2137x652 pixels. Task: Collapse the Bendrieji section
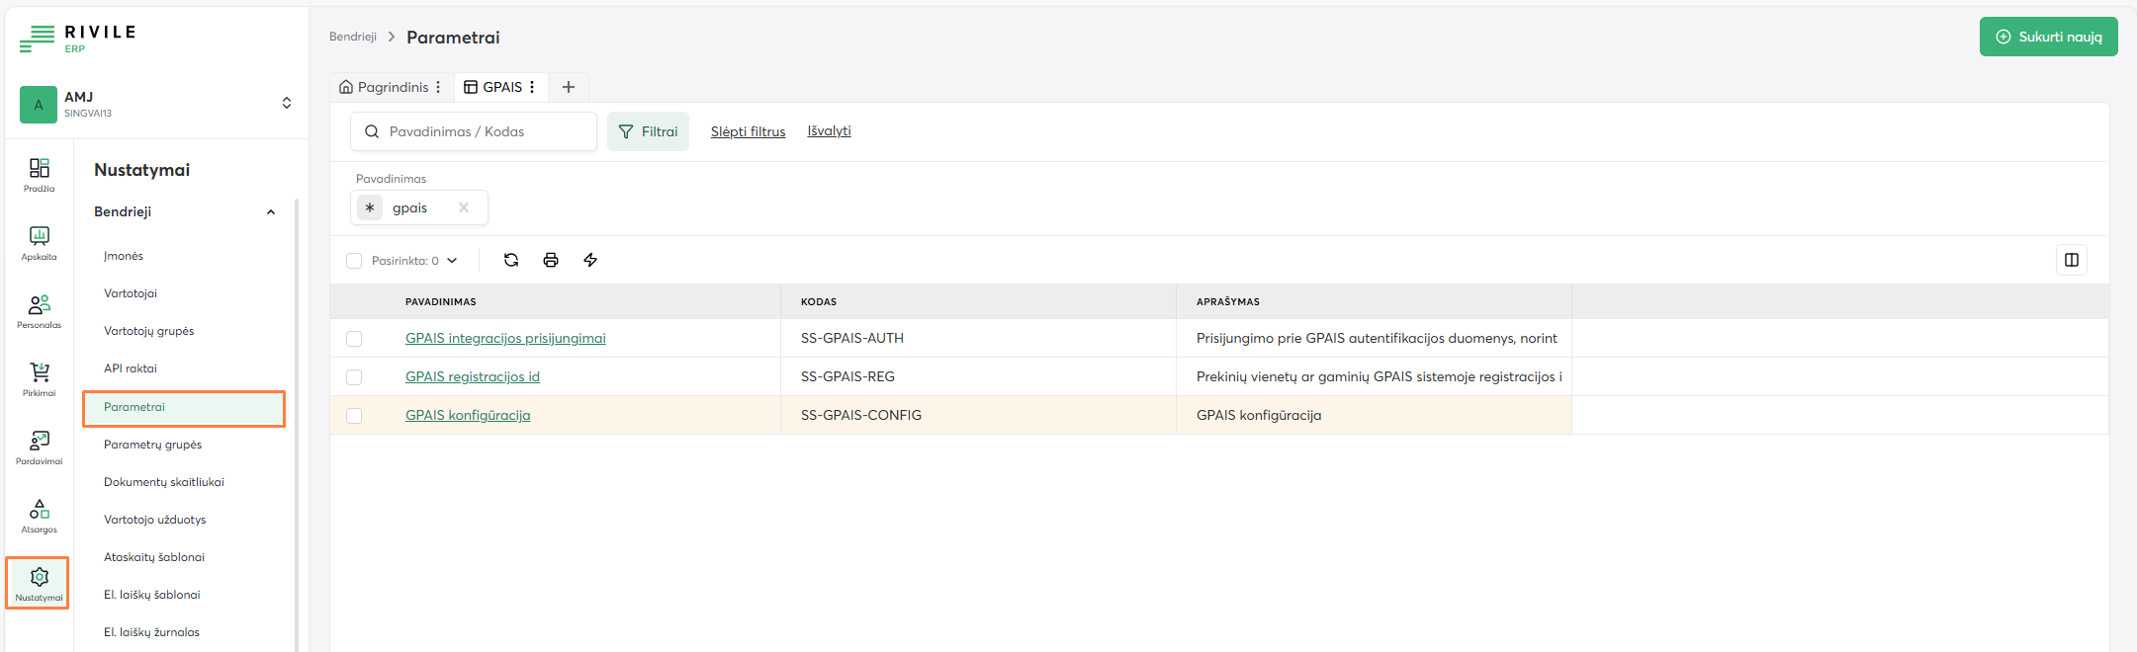(x=271, y=212)
